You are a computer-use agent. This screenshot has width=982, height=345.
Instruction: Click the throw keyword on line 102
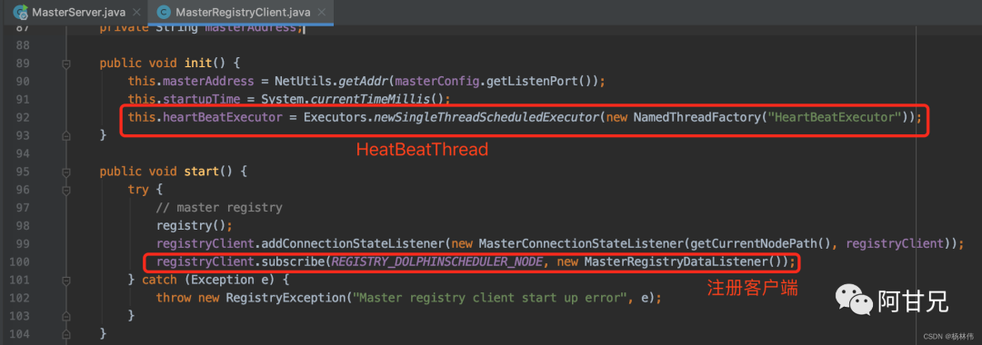tap(174, 298)
